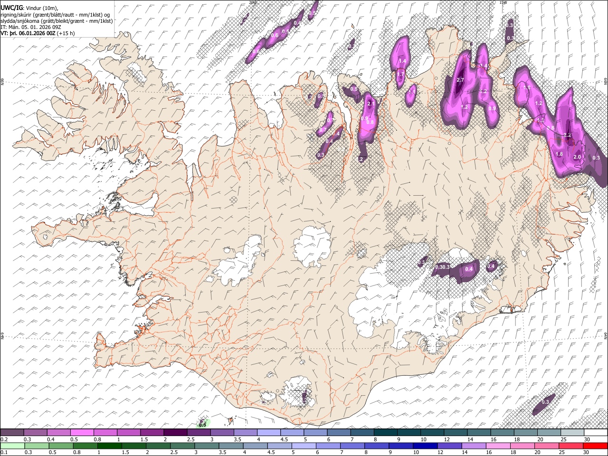Click the "1.8" snowfall value on the map
The width and height of the screenshot is (608, 456).
(559, 154)
